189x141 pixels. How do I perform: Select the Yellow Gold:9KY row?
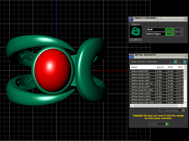click(157, 71)
